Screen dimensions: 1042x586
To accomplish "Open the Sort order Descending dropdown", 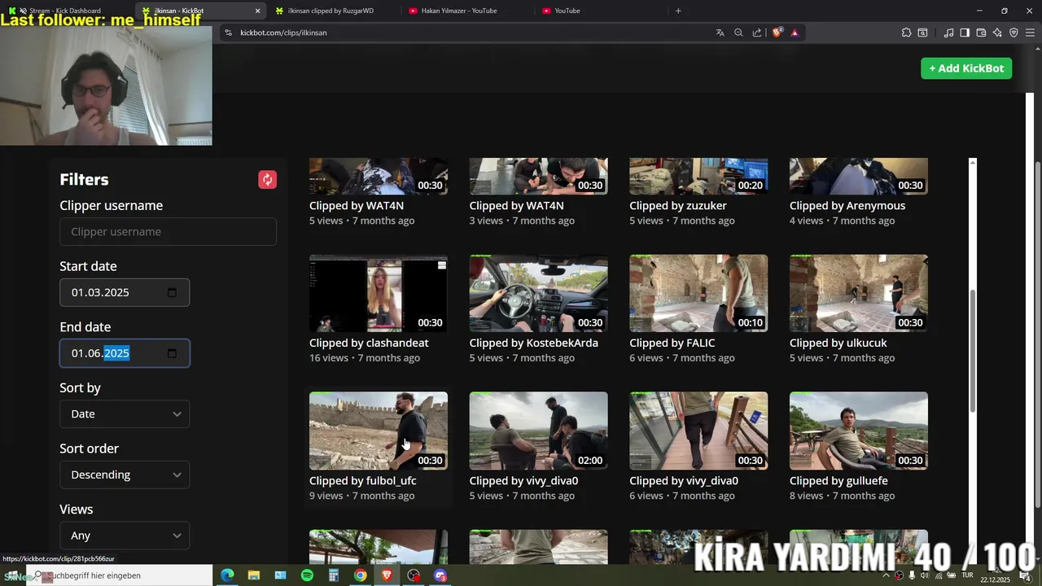I will (125, 474).
